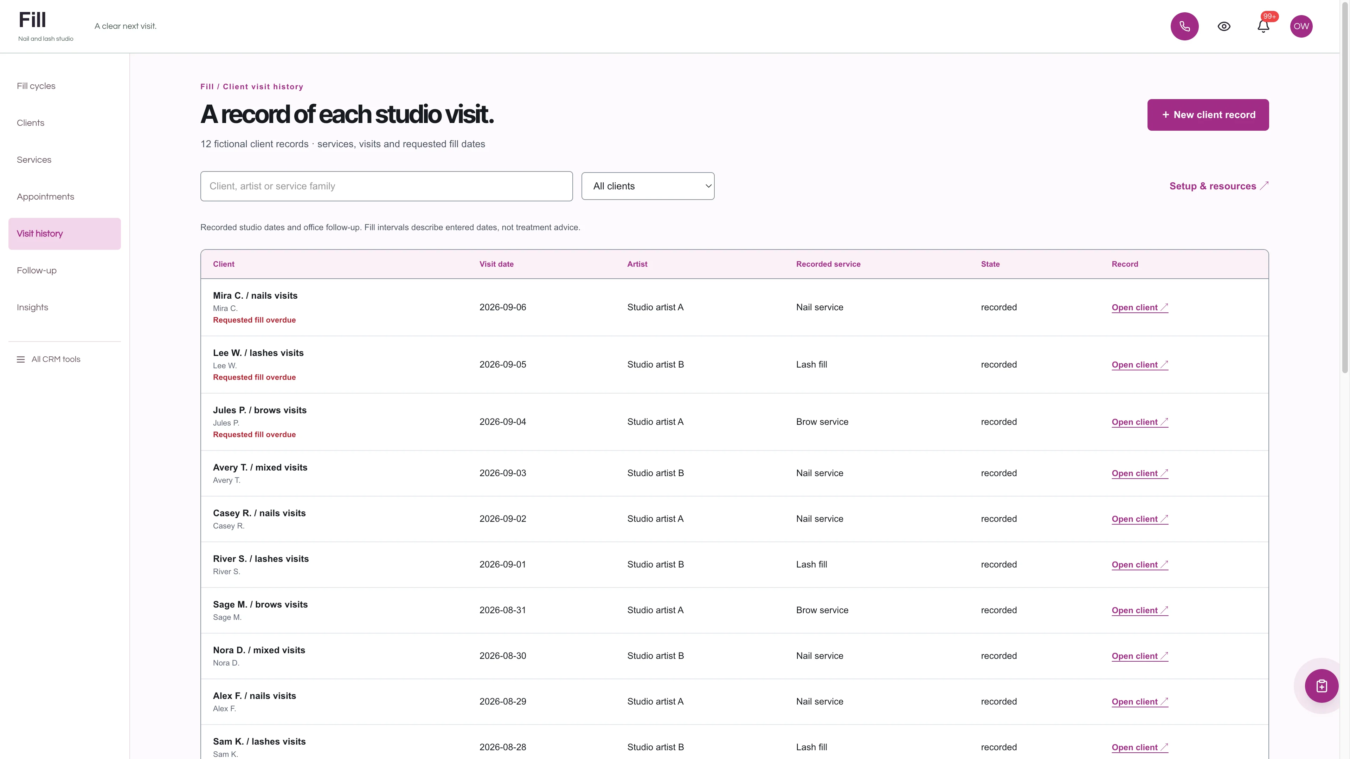Open Follow-up in sidebar

[64, 270]
